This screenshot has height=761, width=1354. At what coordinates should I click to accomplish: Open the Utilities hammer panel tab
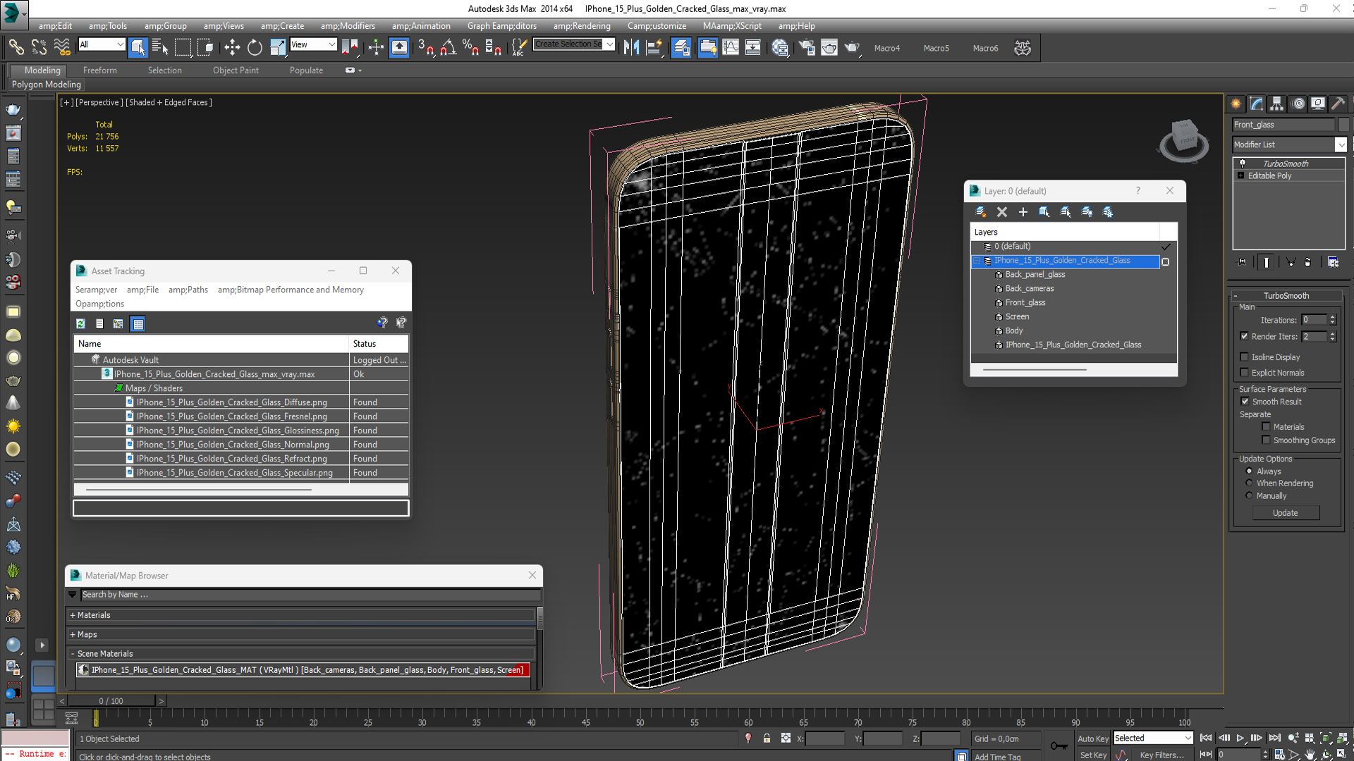[x=1338, y=104]
